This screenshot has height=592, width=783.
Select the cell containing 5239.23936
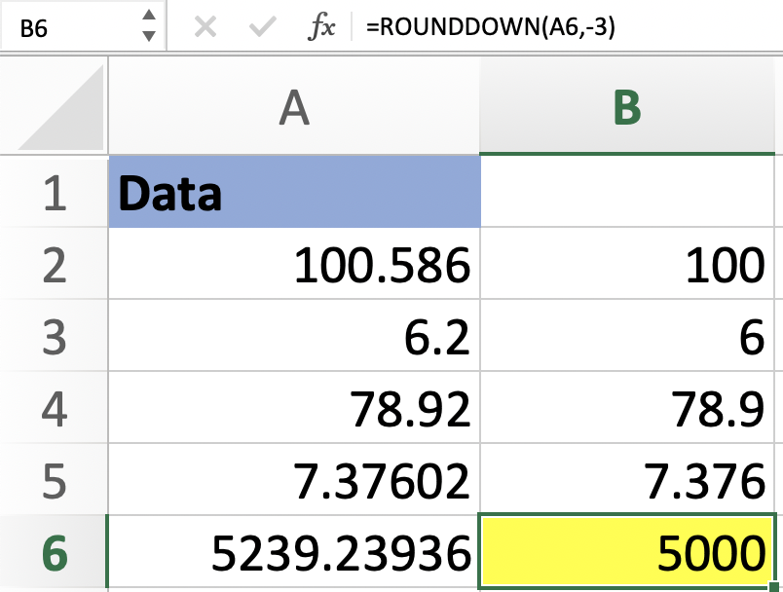pos(293,554)
